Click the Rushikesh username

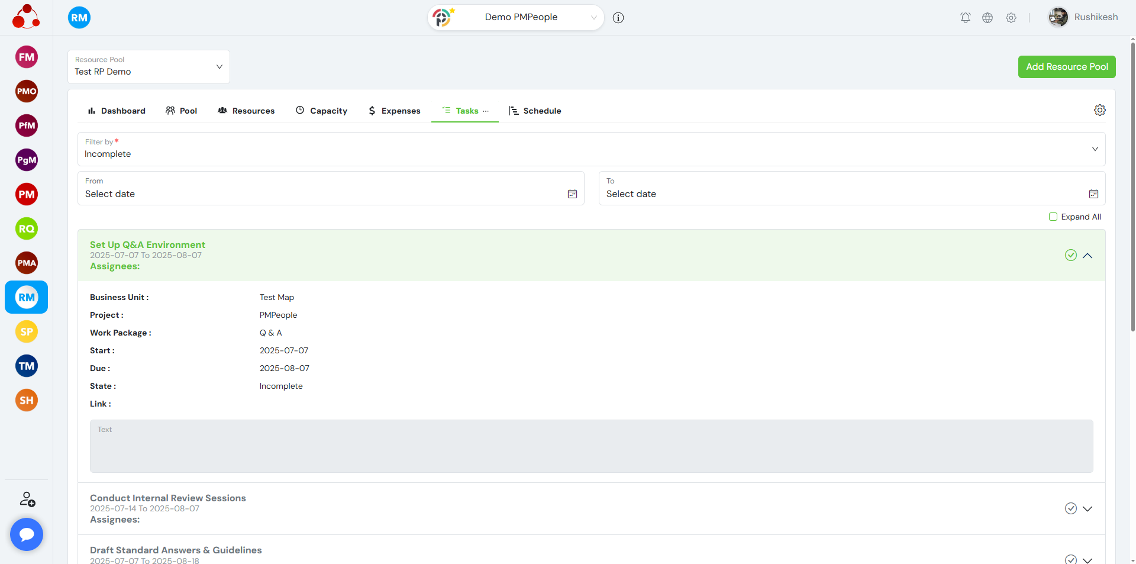(1096, 17)
